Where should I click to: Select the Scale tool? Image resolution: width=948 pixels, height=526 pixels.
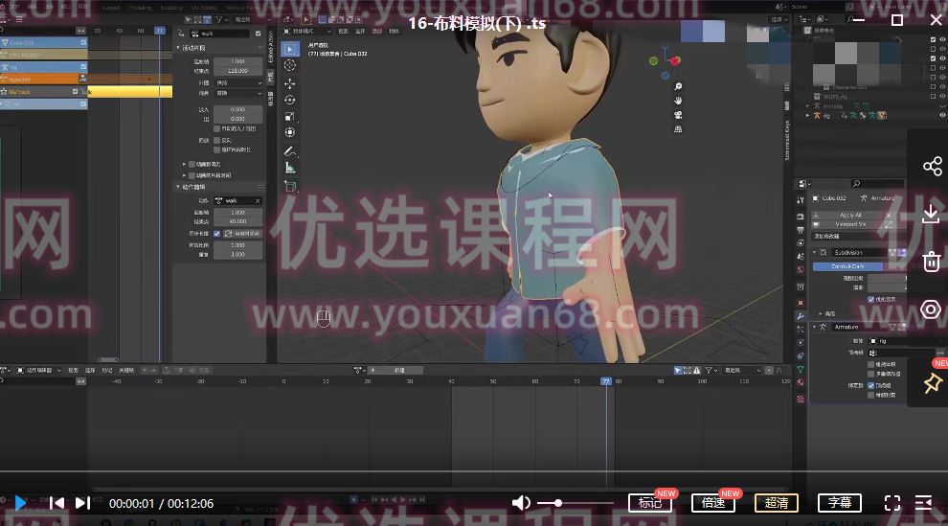(290, 116)
